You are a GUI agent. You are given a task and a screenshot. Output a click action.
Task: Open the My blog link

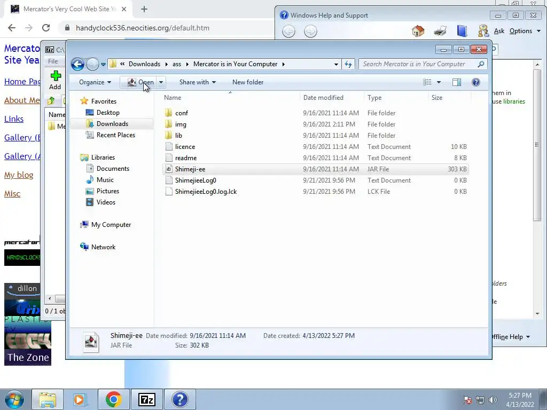19,175
